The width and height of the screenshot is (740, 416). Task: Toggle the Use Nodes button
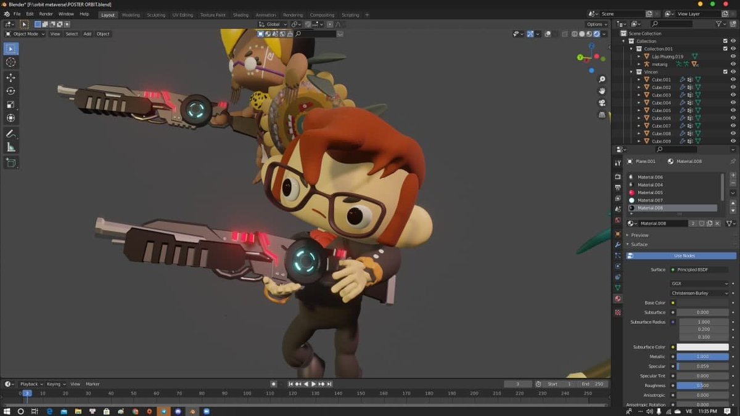[x=681, y=256]
